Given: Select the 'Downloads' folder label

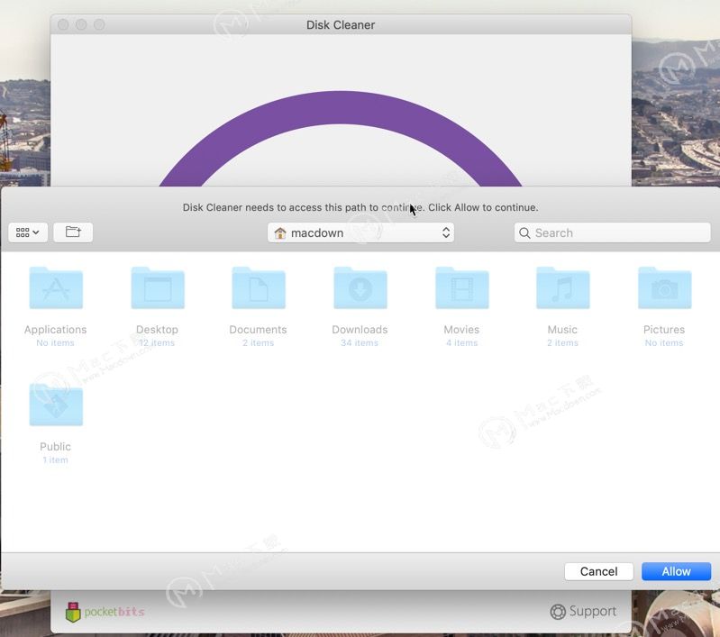Looking at the screenshot, I should pyautogui.click(x=360, y=329).
